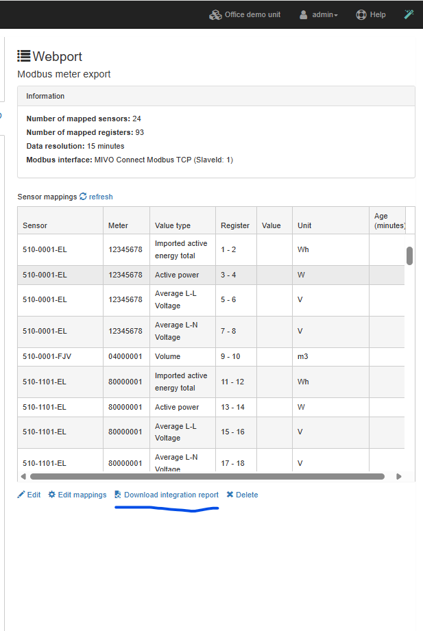Click the Sensor column header

pyautogui.click(x=60, y=221)
